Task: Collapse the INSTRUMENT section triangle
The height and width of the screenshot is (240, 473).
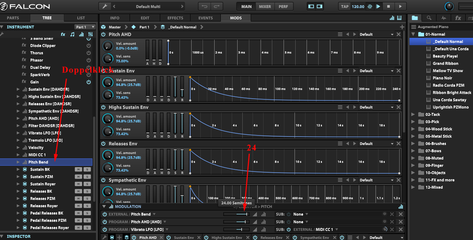Action: pos(2,27)
